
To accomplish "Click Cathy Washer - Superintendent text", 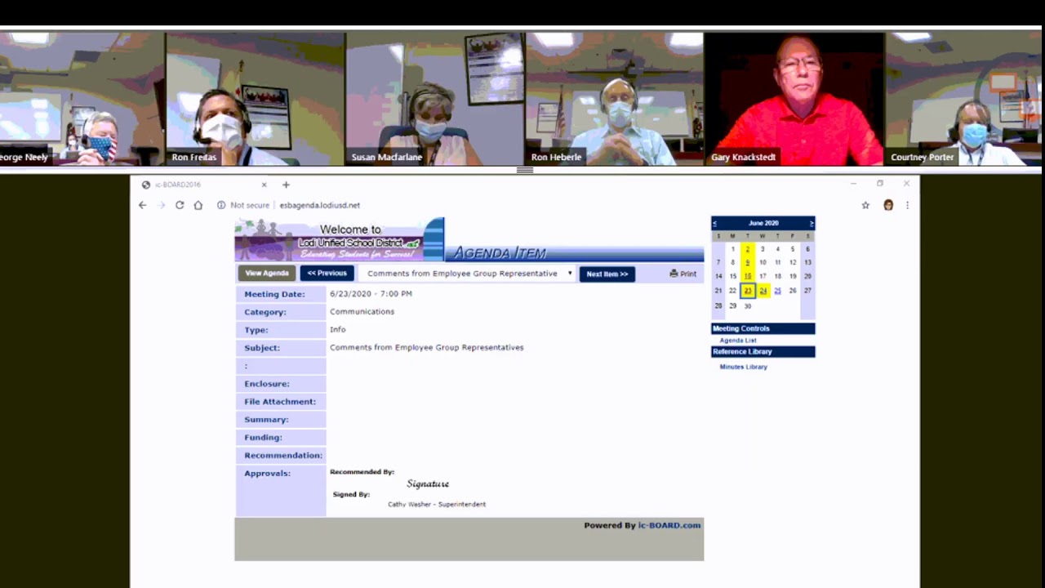I will [x=436, y=505].
